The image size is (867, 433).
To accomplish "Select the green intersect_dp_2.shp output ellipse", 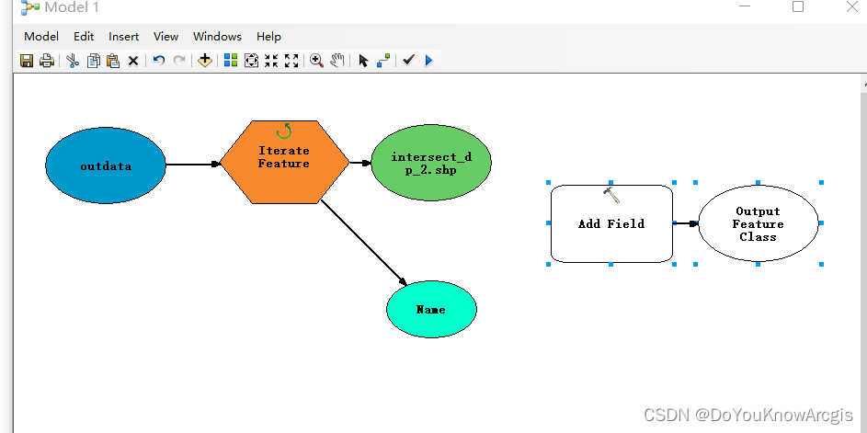I will (431, 163).
